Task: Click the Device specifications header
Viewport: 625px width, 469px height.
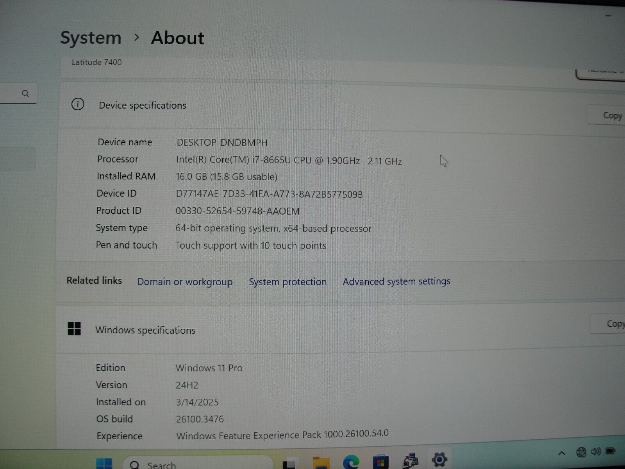Action: click(x=143, y=106)
